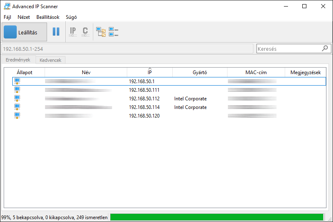Select IP address 192.168.50.120
The height and width of the screenshot is (222, 333).
point(144,116)
